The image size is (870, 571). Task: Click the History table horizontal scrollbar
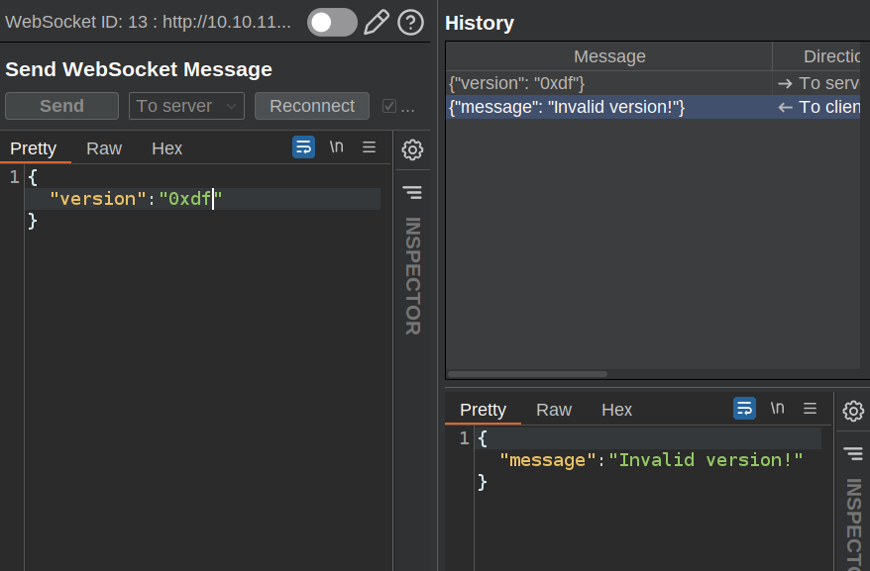coord(528,374)
